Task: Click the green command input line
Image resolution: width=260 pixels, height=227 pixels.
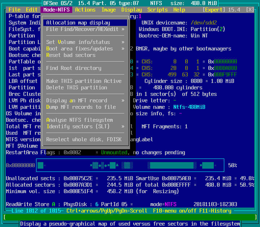Action: pyautogui.click(x=130, y=217)
